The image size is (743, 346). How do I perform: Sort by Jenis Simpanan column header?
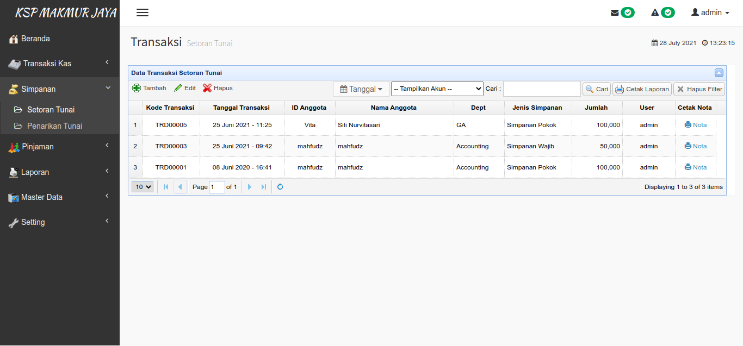point(538,108)
